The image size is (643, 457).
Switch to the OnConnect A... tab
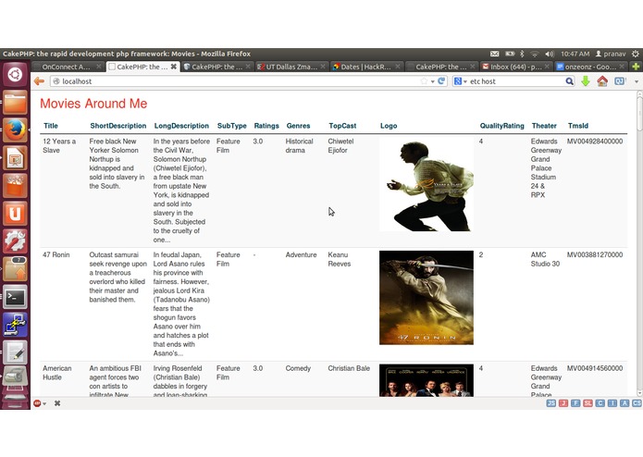68,67
